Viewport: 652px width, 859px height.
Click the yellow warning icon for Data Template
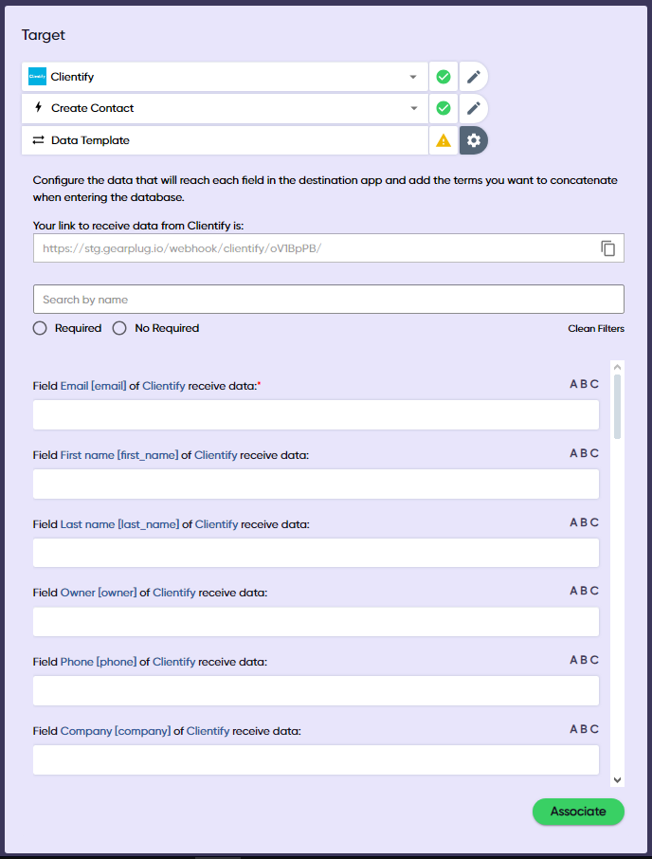(x=443, y=140)
